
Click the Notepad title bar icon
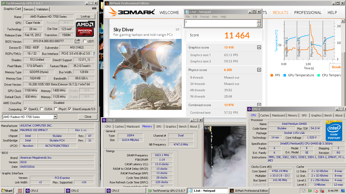(x=187, y=12)
